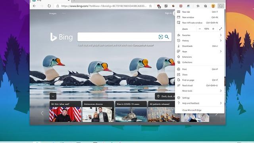Open the Favorites submenu
The height and width of the screenshot is (143, 254).
tap(200, 35)
